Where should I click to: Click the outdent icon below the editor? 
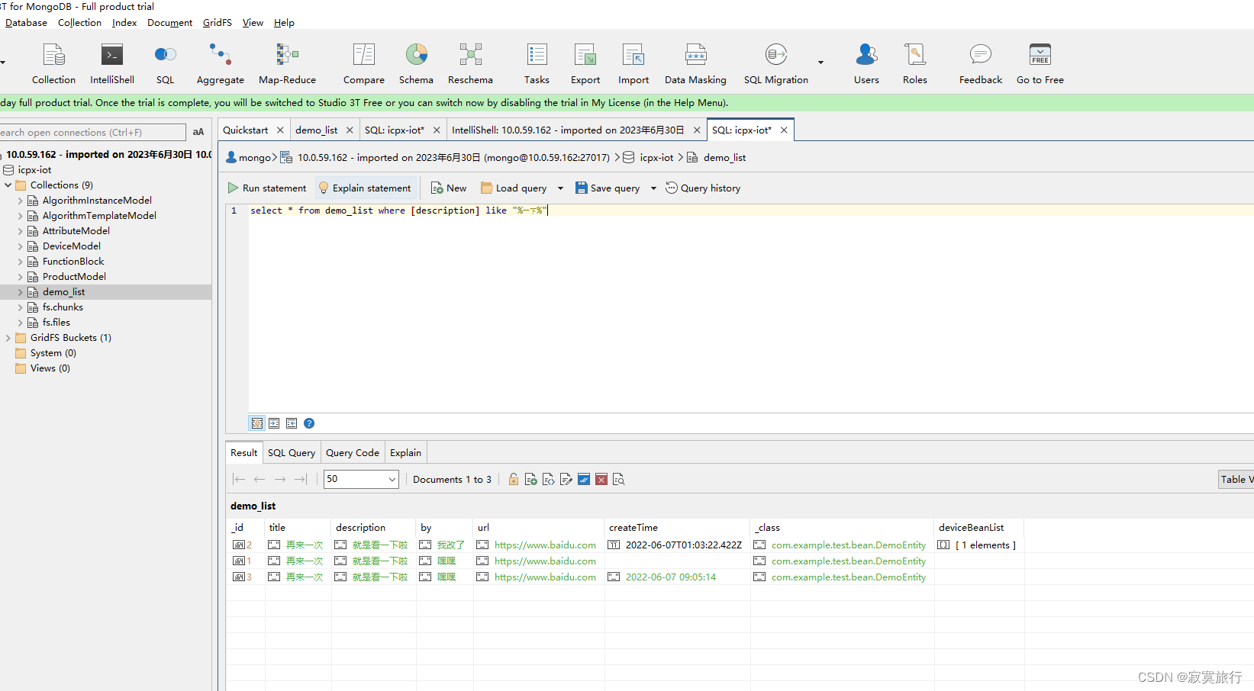[292, 423]
